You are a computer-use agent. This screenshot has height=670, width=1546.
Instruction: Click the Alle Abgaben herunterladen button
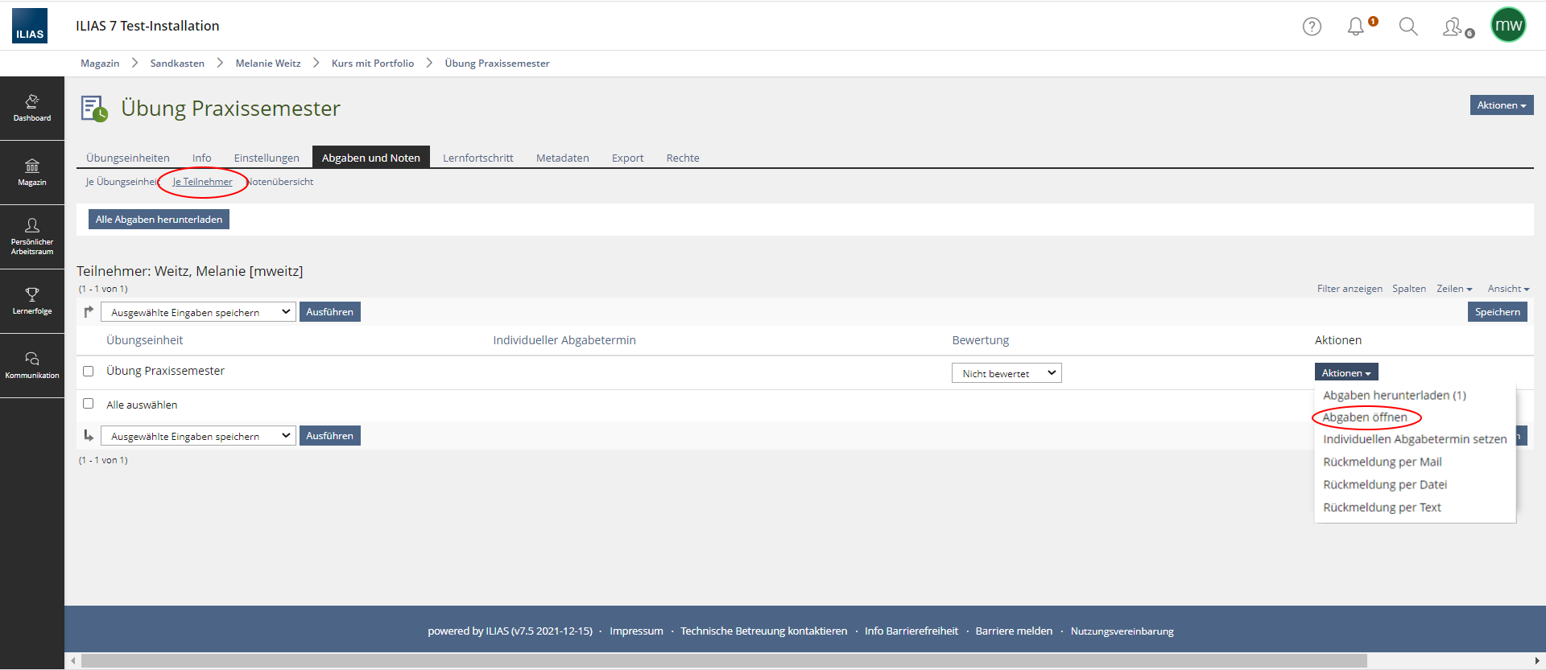(159, 220)
